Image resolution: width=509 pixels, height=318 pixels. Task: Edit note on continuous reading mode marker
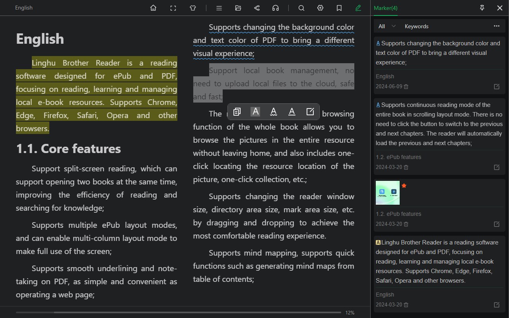[497, 167]
